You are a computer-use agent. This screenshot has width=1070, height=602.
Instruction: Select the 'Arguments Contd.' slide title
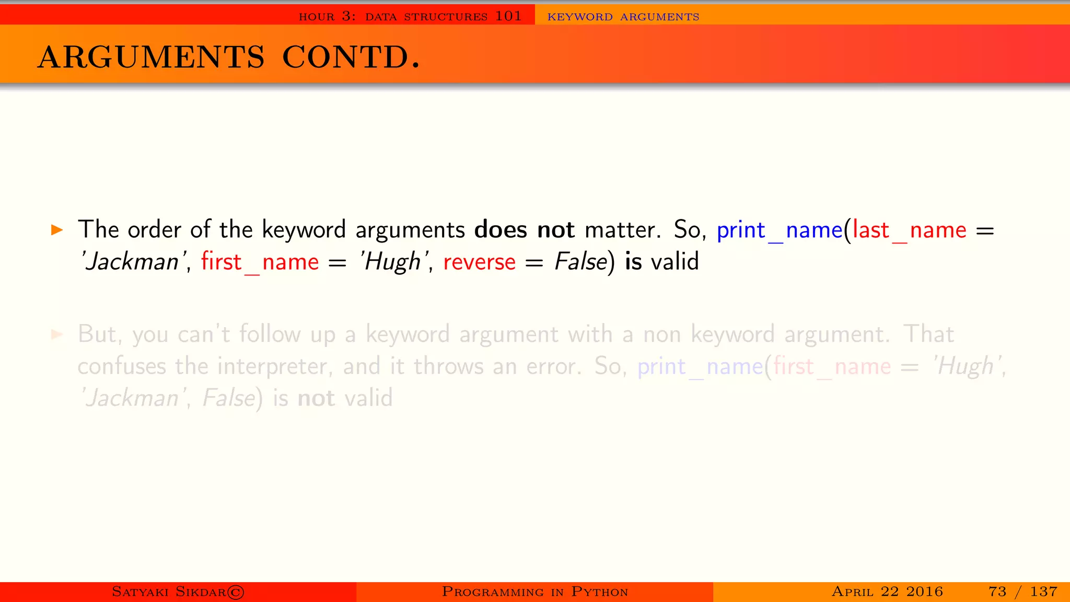point(229,56)
